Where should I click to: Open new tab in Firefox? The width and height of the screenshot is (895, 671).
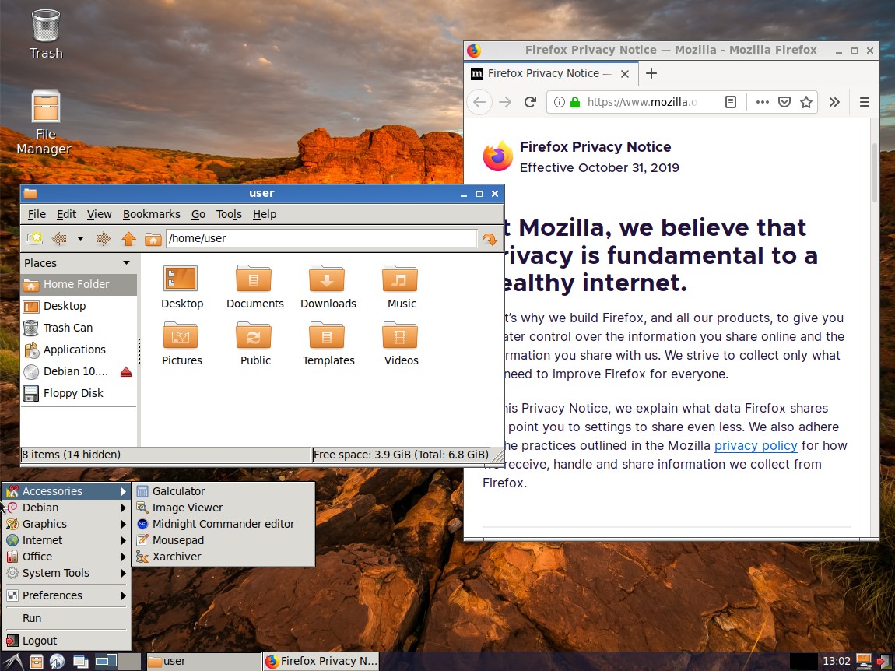tap(651, 73)
